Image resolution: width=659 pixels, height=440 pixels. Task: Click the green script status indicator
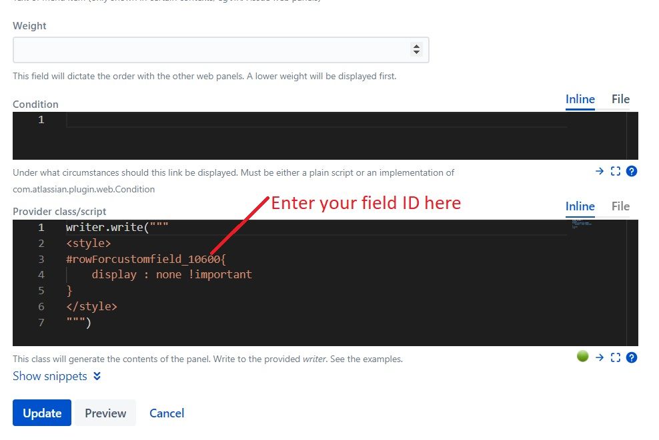click(582, 356)
